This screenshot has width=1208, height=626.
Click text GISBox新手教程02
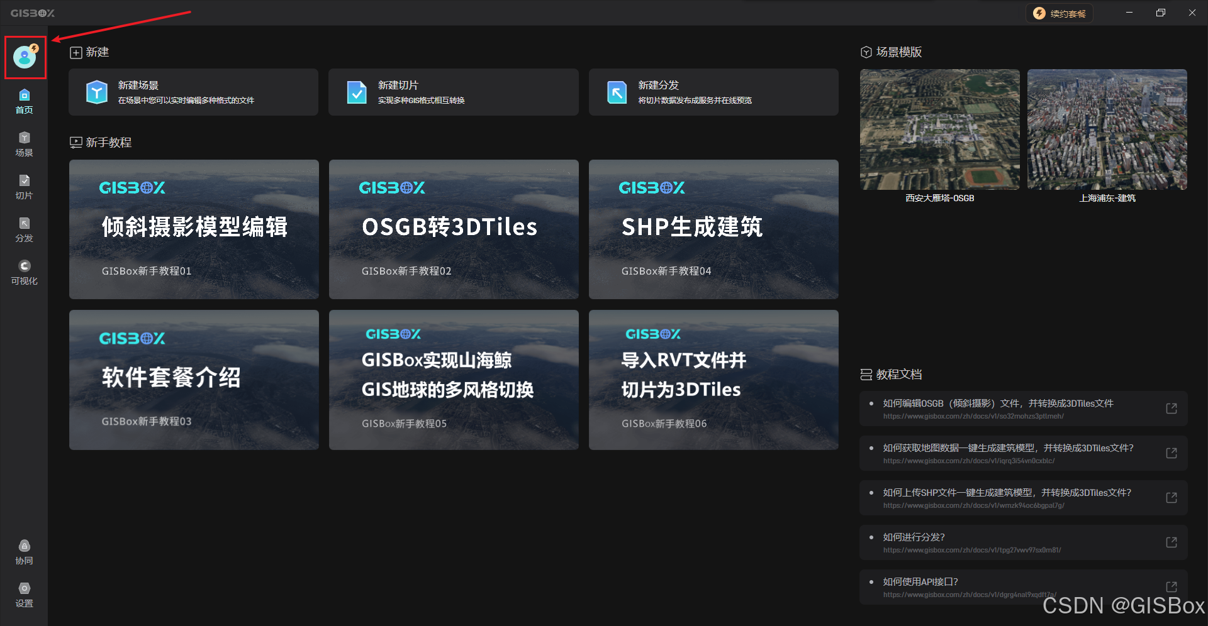tap(406, 271)
